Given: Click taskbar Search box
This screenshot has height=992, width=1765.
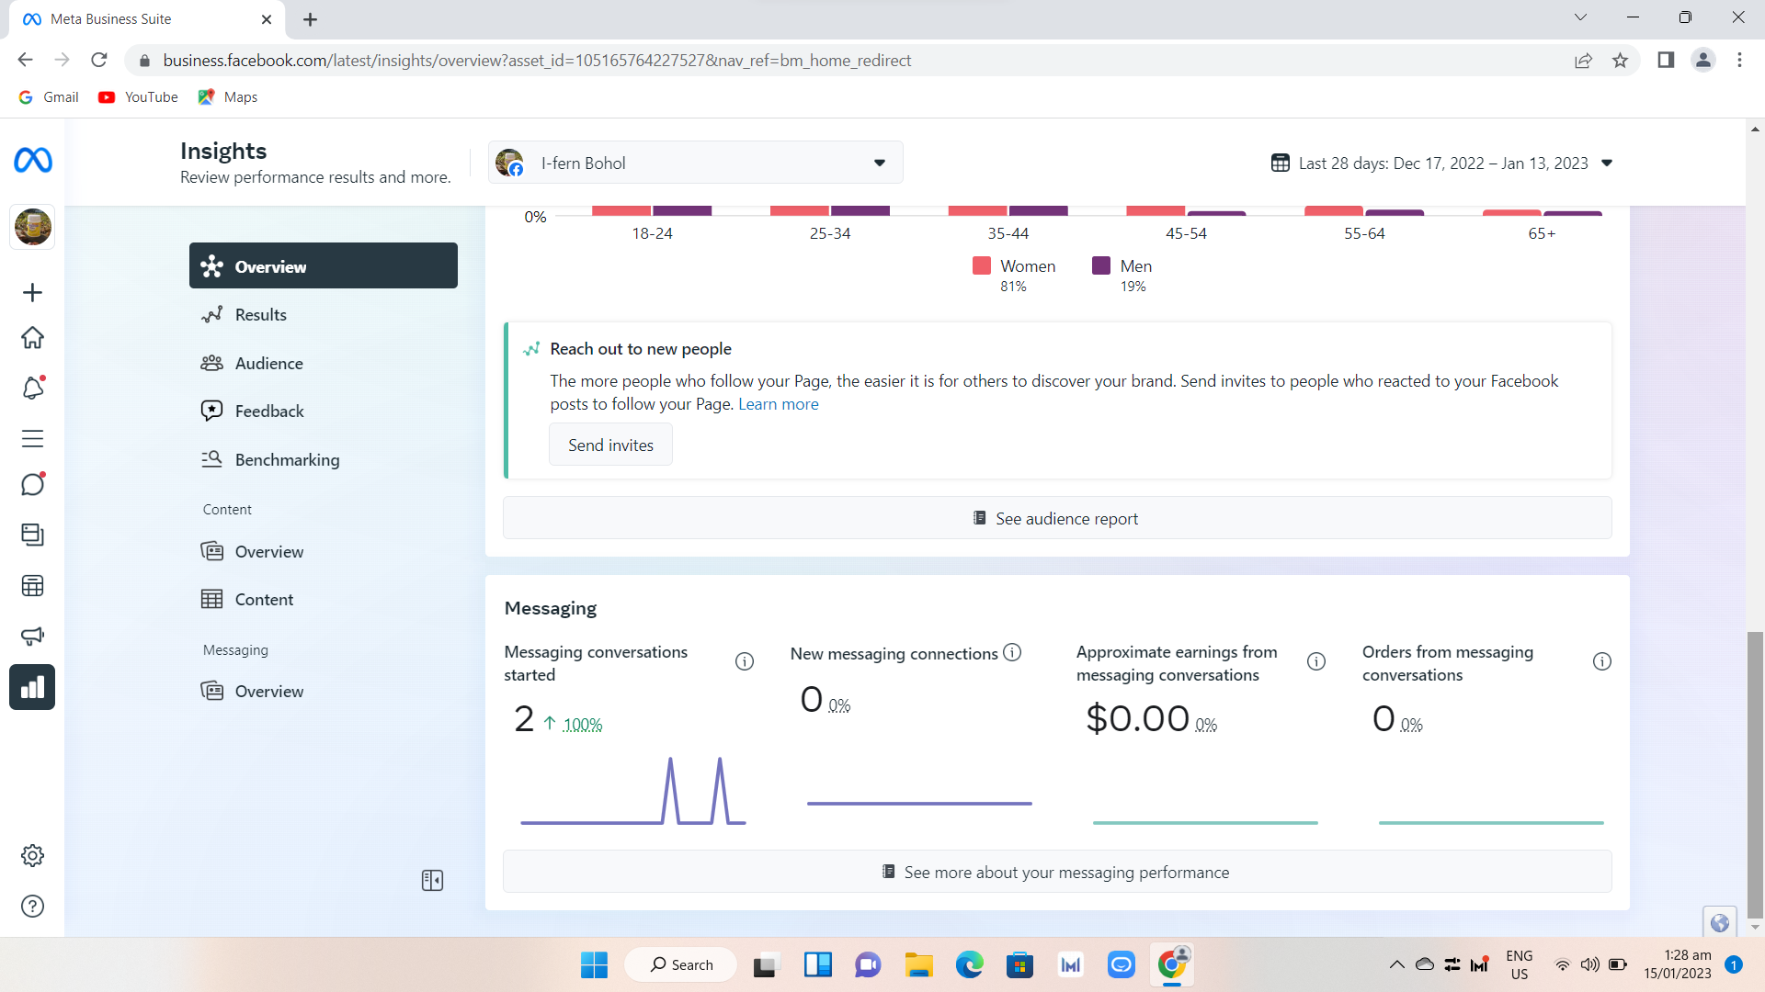Looking at the screenshot, I should pos(681,964).
